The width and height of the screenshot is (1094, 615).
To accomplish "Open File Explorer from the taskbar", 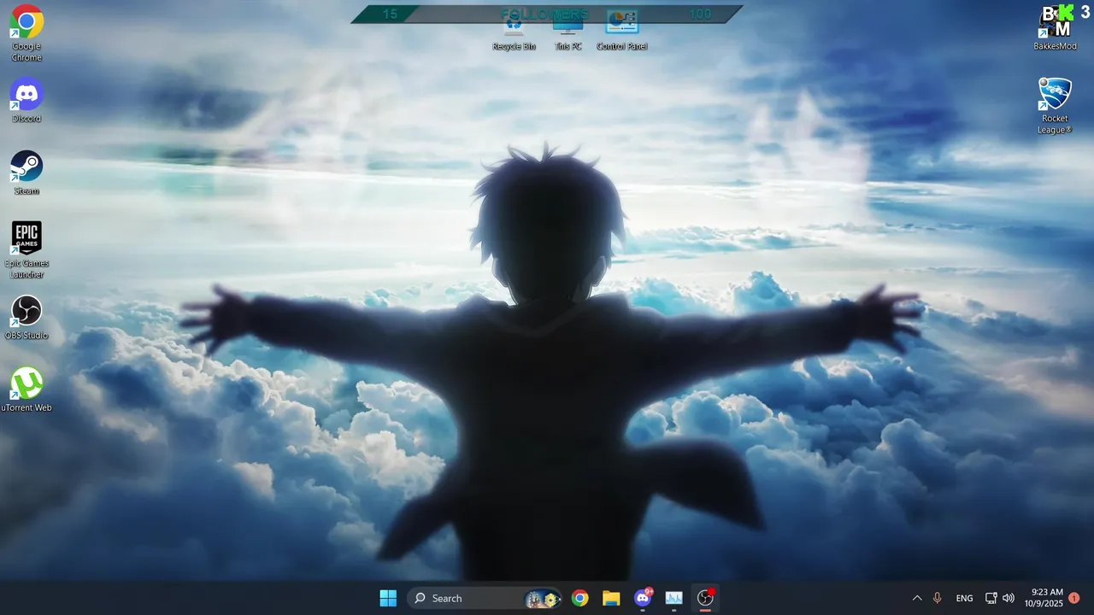I will (x=611, y=598).
